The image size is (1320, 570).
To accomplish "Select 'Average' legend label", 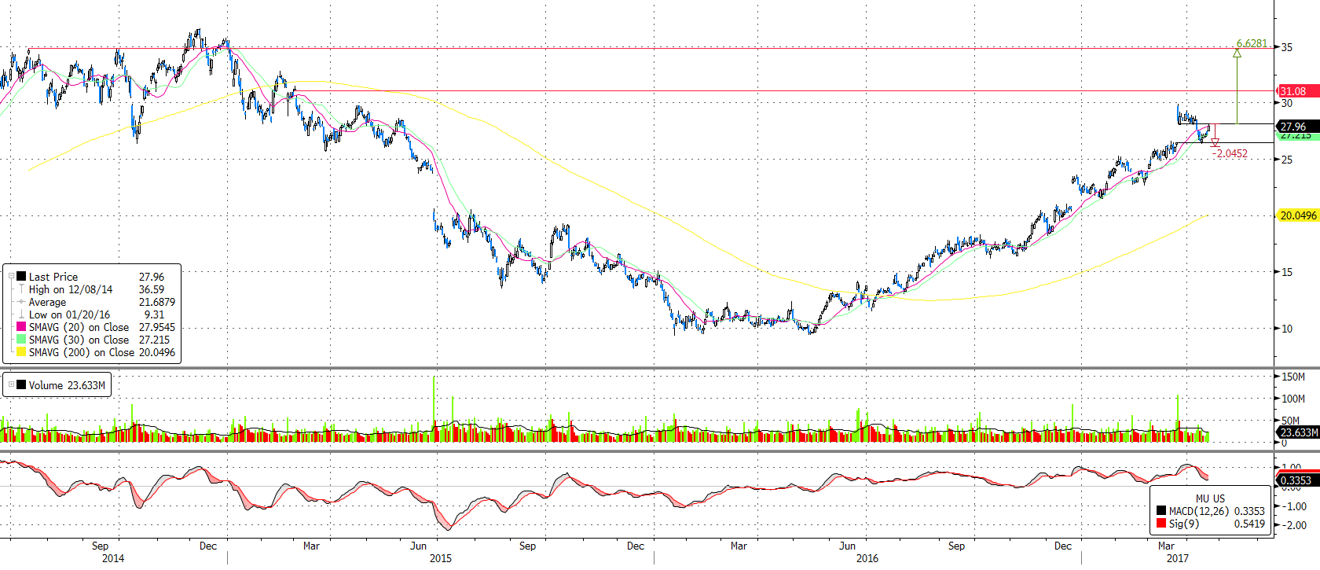I will click(x=47, y=302).
